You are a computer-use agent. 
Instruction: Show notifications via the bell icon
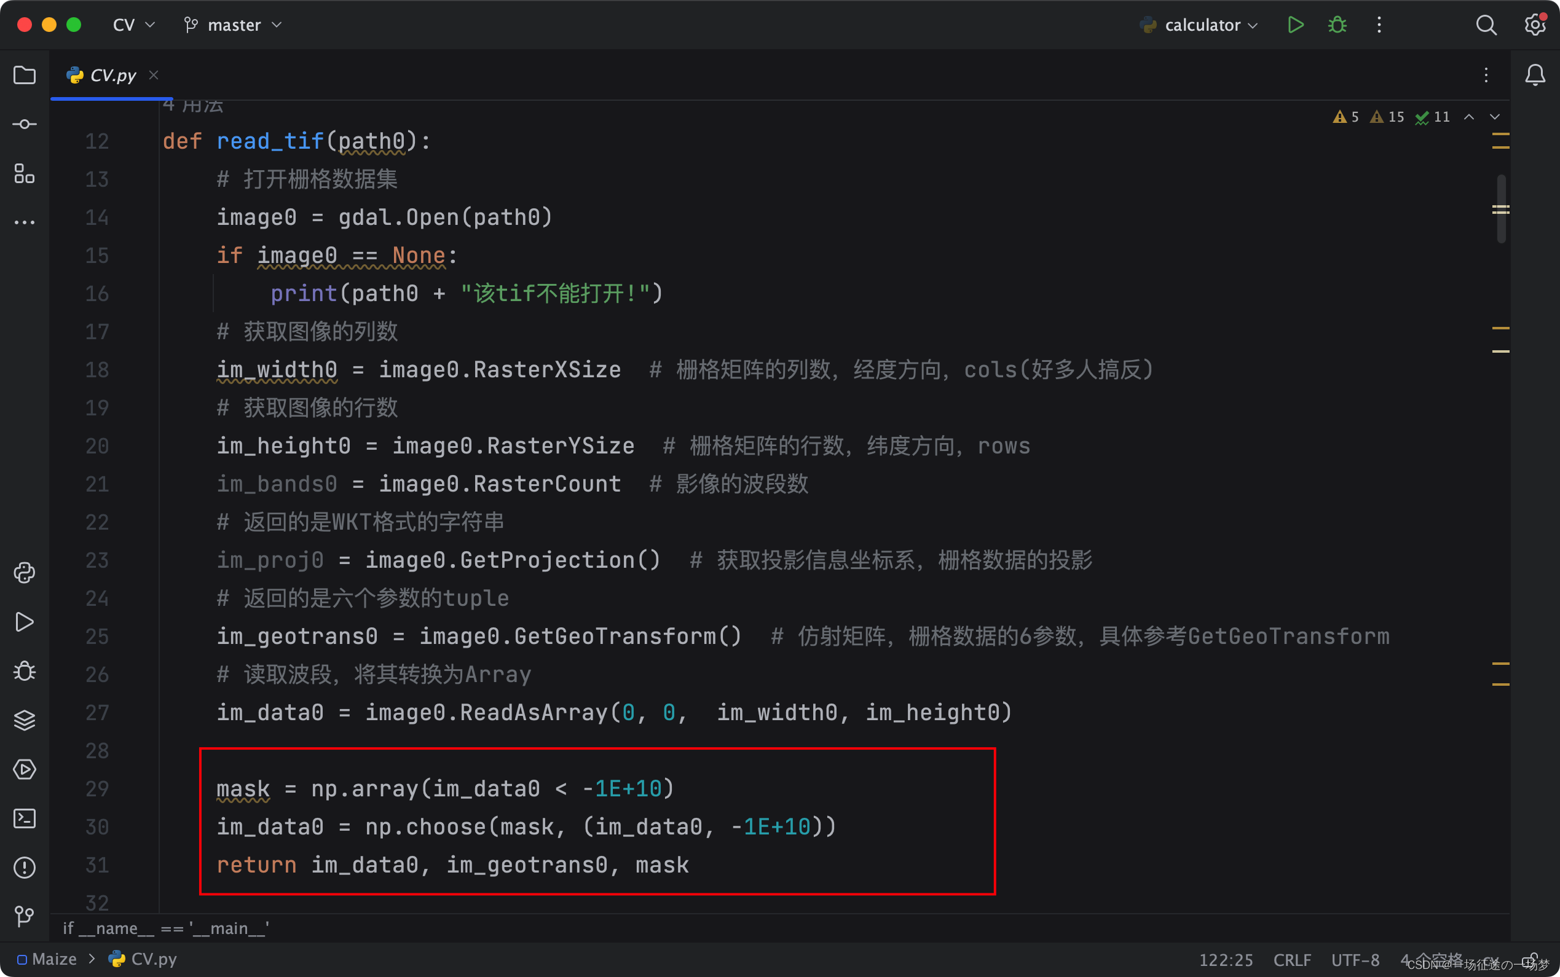coord(1534,74)
